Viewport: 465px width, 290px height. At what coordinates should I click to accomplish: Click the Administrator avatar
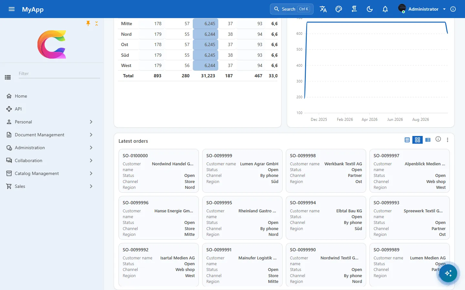402,8
